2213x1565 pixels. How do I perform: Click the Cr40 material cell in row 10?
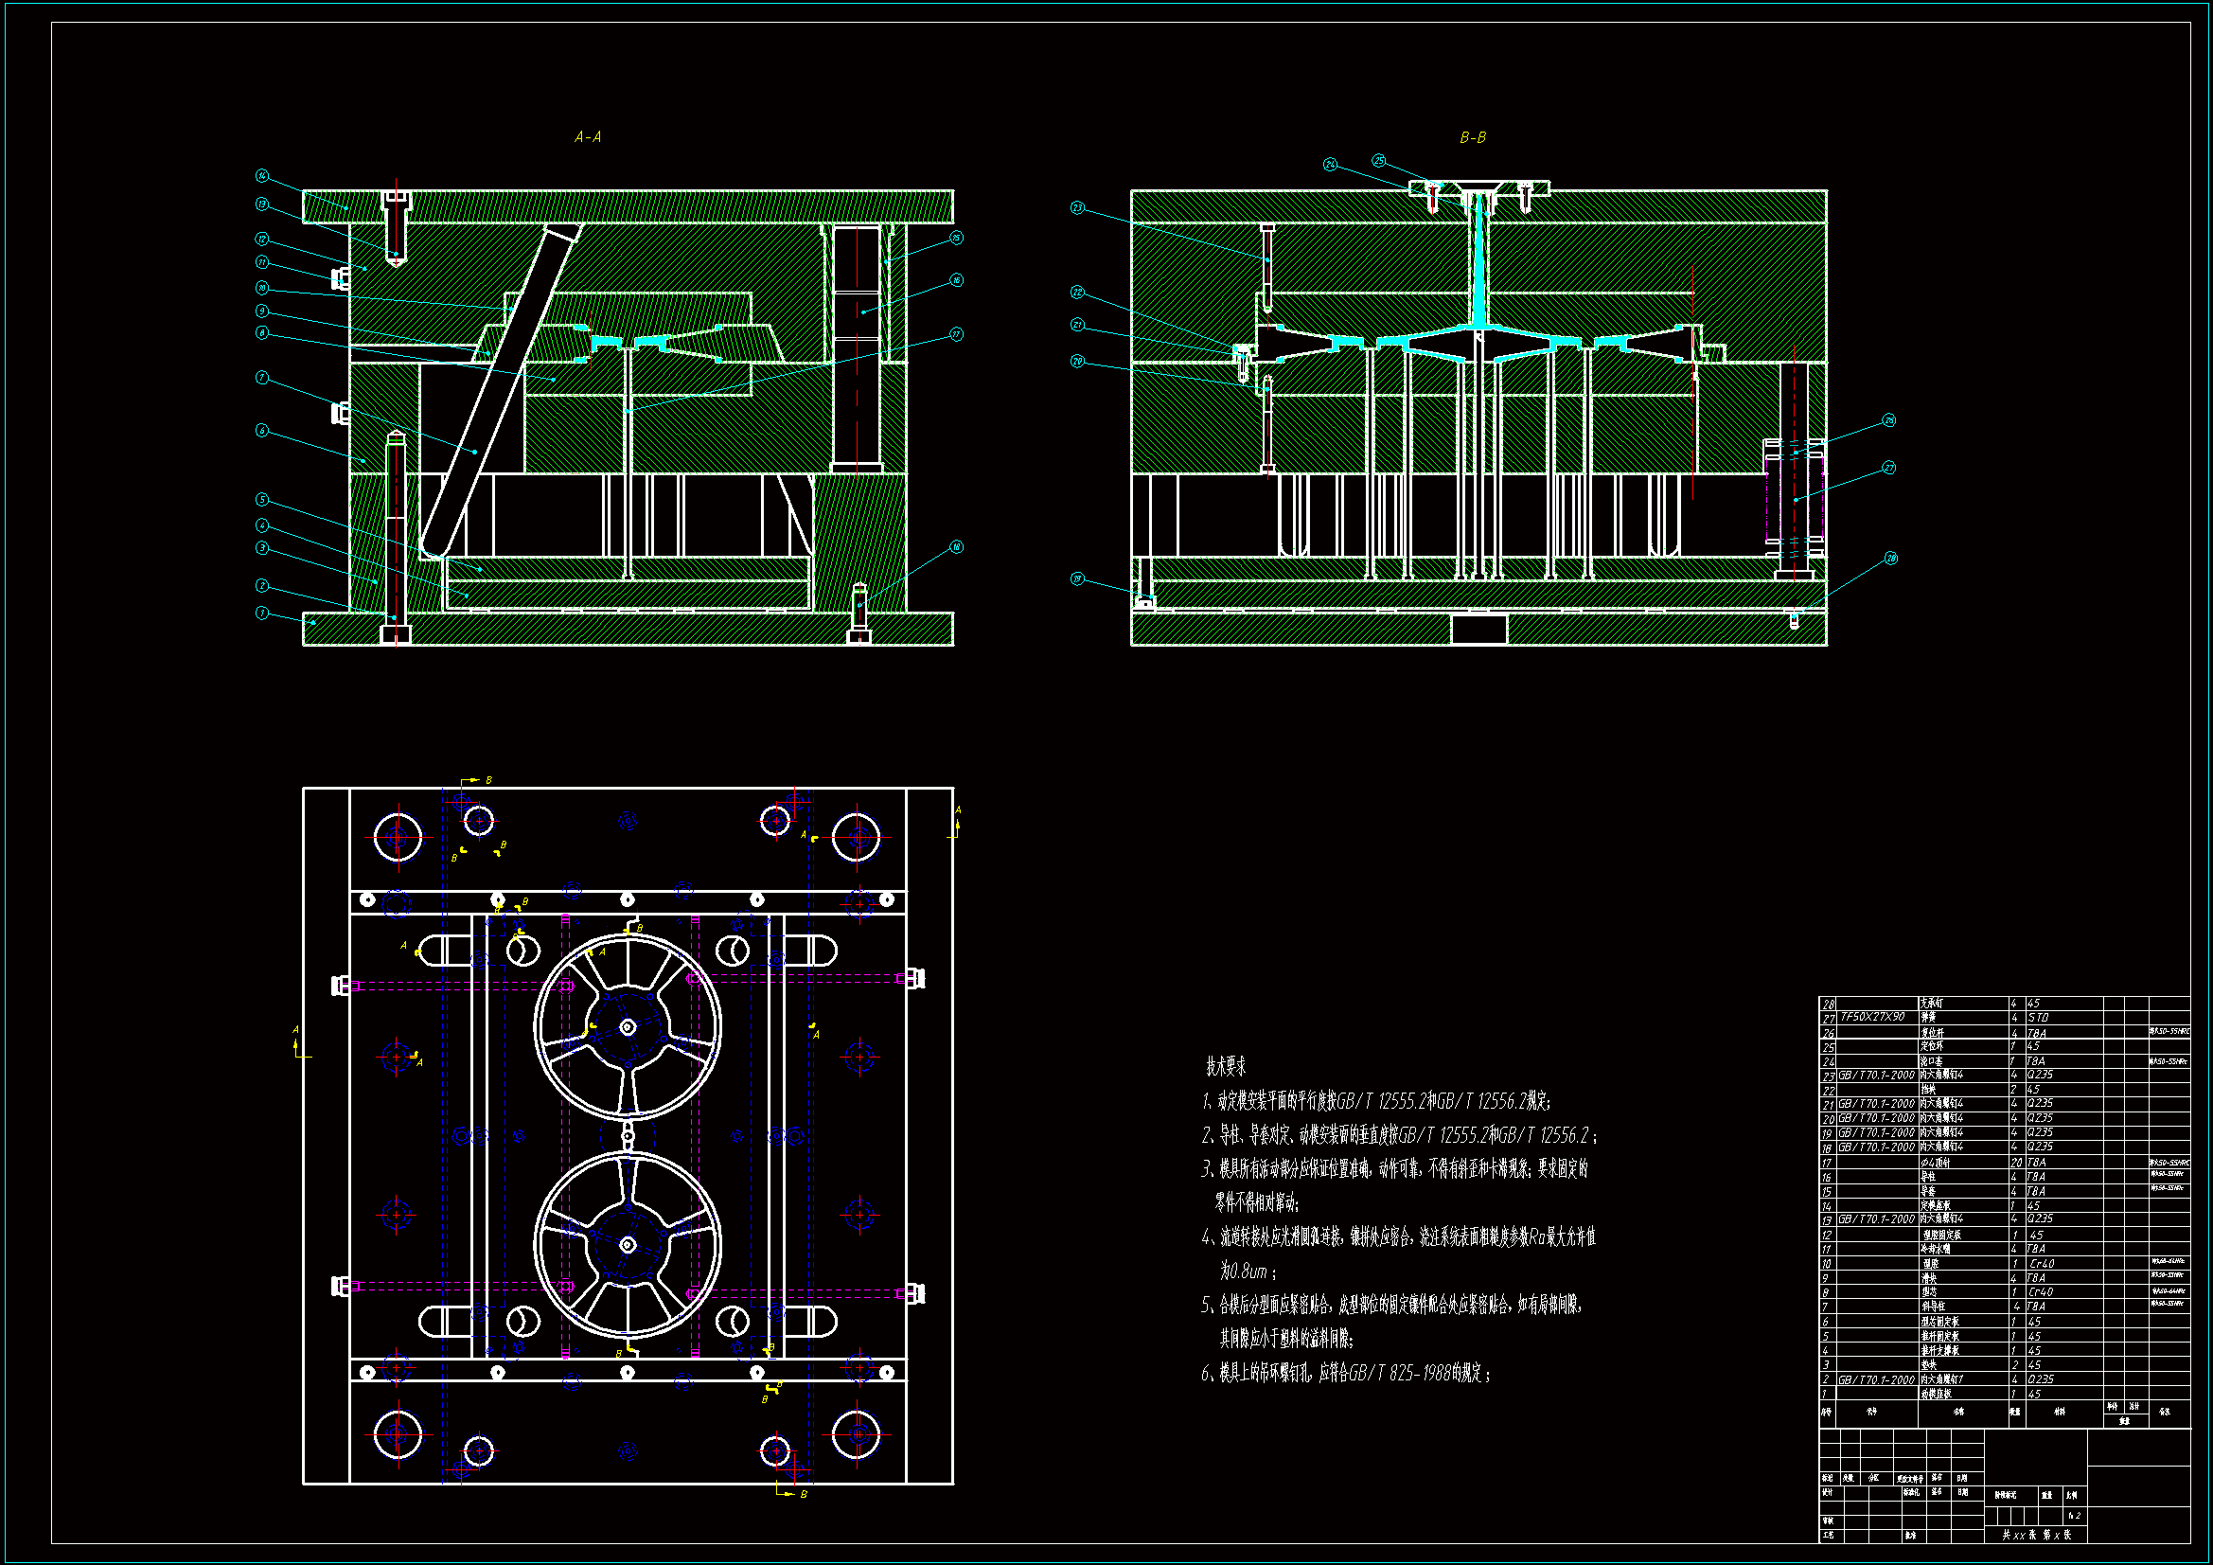(2041, 1263)
